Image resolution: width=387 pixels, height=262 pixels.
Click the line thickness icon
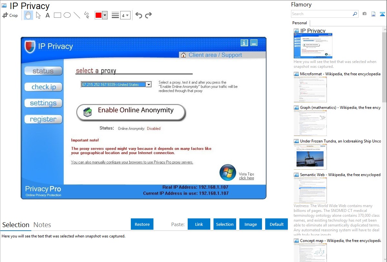[115, 15]
